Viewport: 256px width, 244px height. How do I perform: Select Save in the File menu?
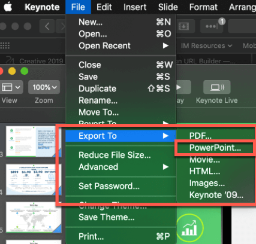tap(121, 77)
